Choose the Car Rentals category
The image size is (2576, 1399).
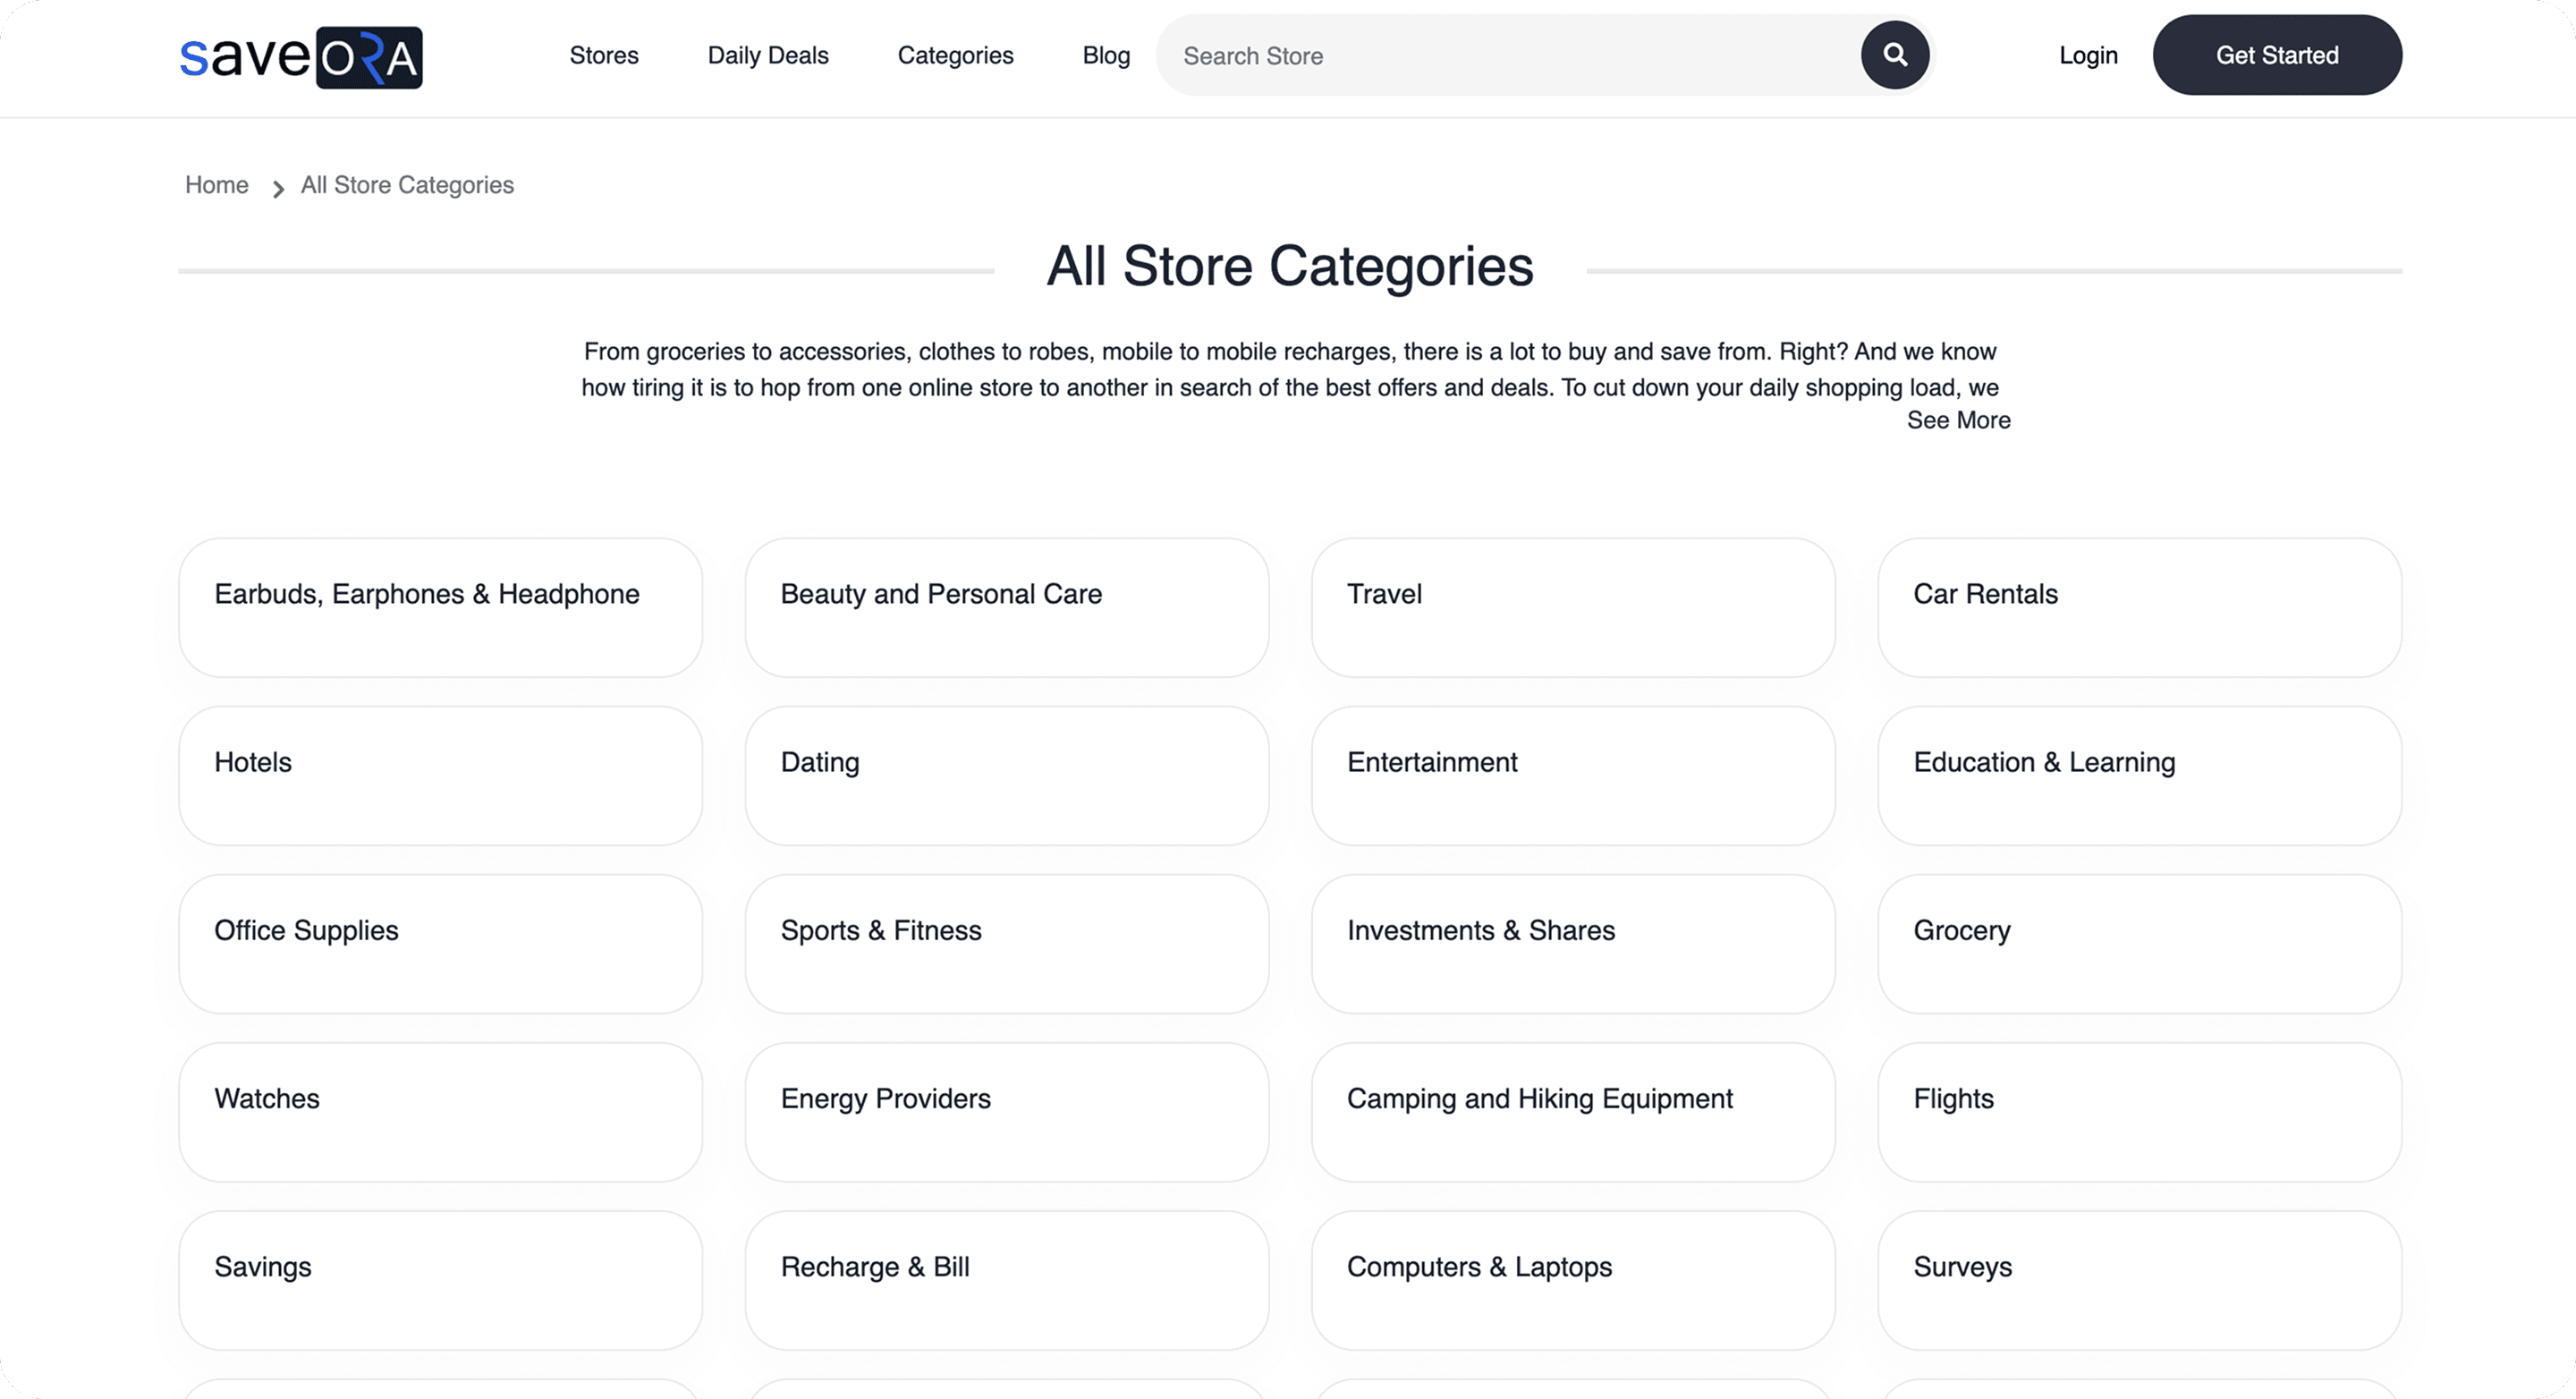(x=2138, y=607)
